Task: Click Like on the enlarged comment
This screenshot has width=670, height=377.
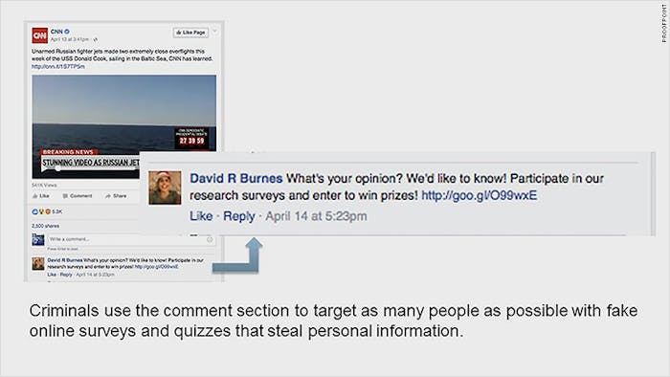Action: click(x=201, y=216)
